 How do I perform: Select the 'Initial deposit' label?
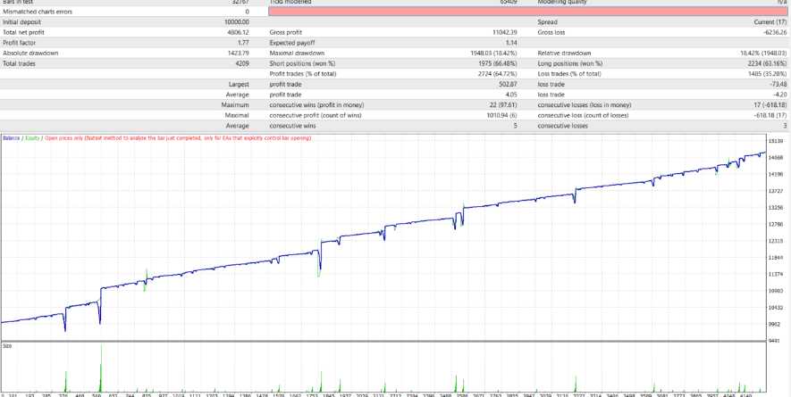pyautogui.click(x=21, y=22)
